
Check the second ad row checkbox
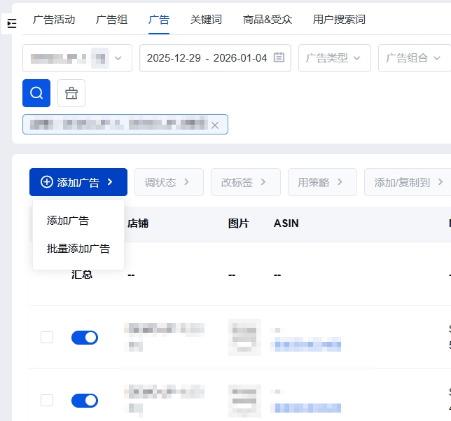(47, 401)
